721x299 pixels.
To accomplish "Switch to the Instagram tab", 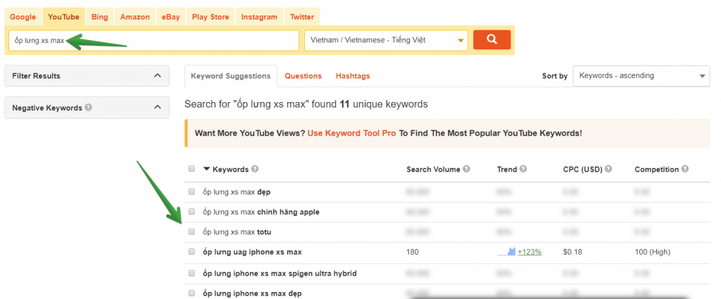I will click(x=259, y=17).
